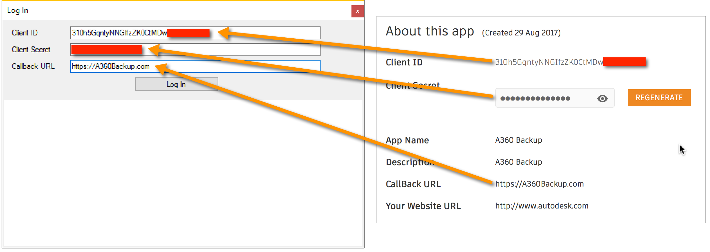Click the Client ID label on app page
This screenshot has width=710, height=252.
(x=404, y=62)
